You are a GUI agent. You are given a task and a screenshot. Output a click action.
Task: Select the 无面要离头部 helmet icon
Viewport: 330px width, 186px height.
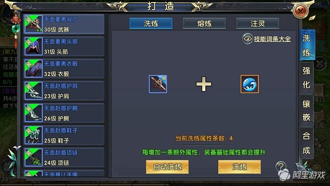point(33,46)
